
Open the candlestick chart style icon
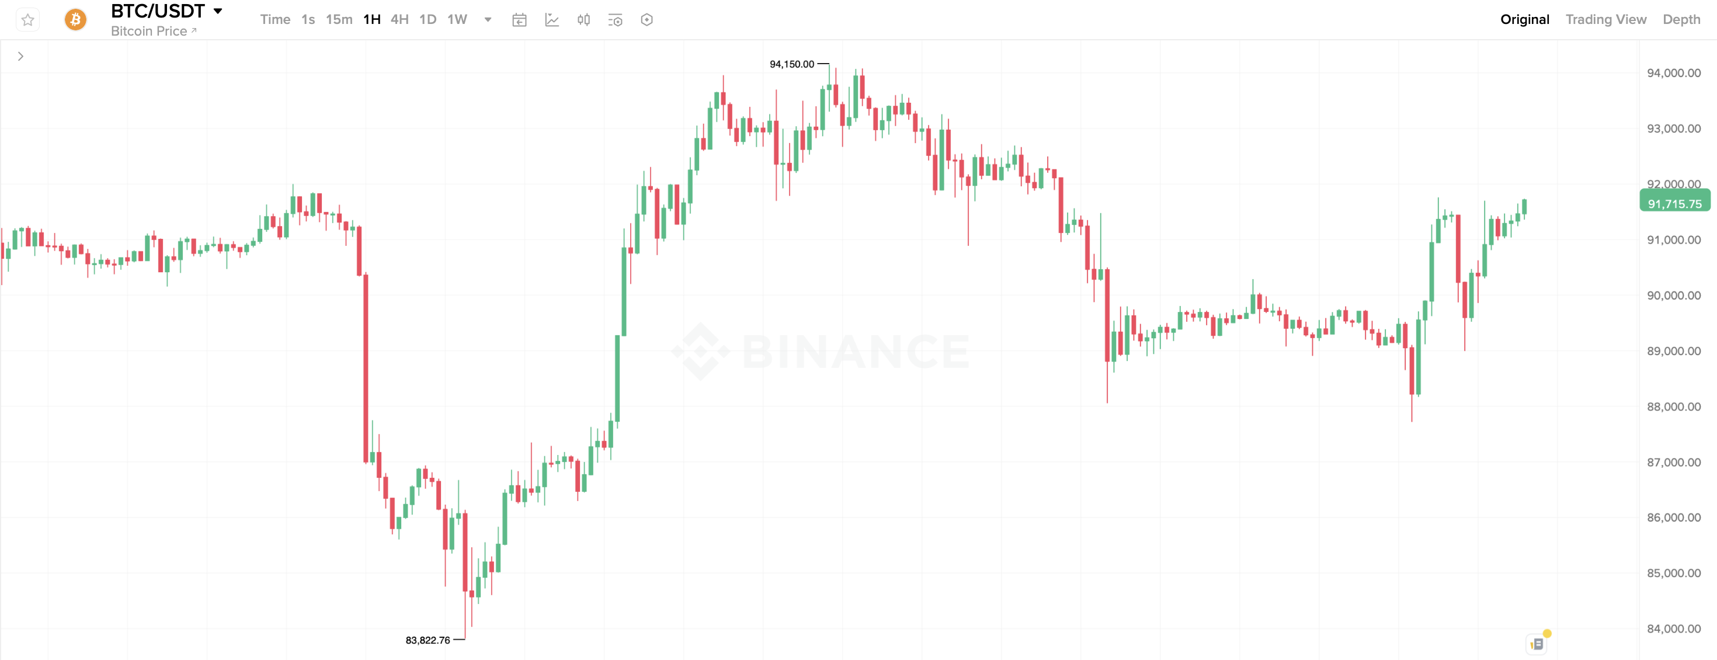click(583, 20)
